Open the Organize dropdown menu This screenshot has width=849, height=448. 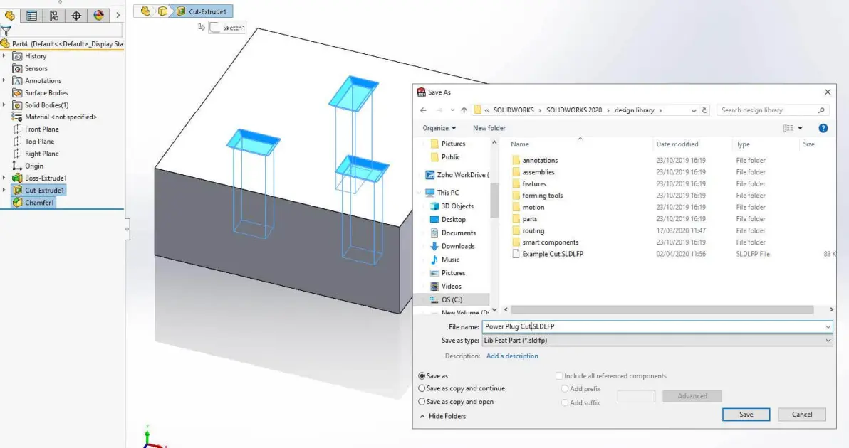click(439, 128)
